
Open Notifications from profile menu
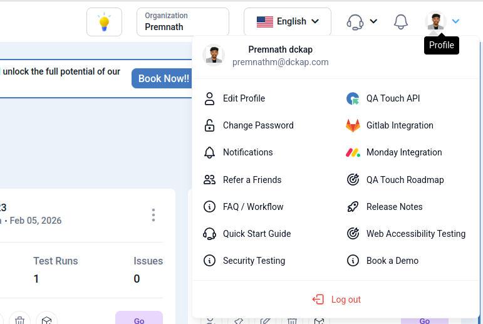tap(247, 152)
